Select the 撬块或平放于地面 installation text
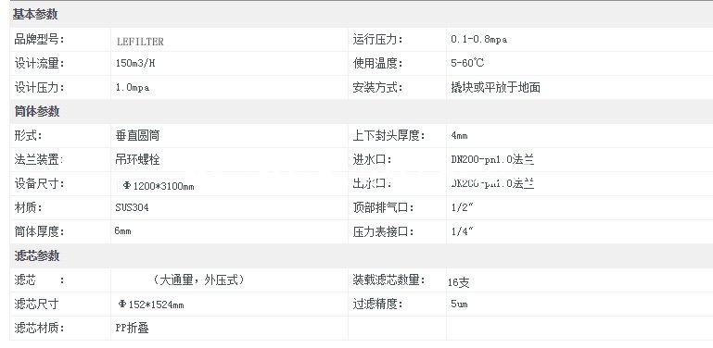 (495, 87)
